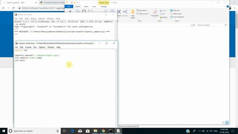This screenshot has height=134, width=238.
Task: Switch to the View tab in File Explorer
Action: click(x=94, y=7)
